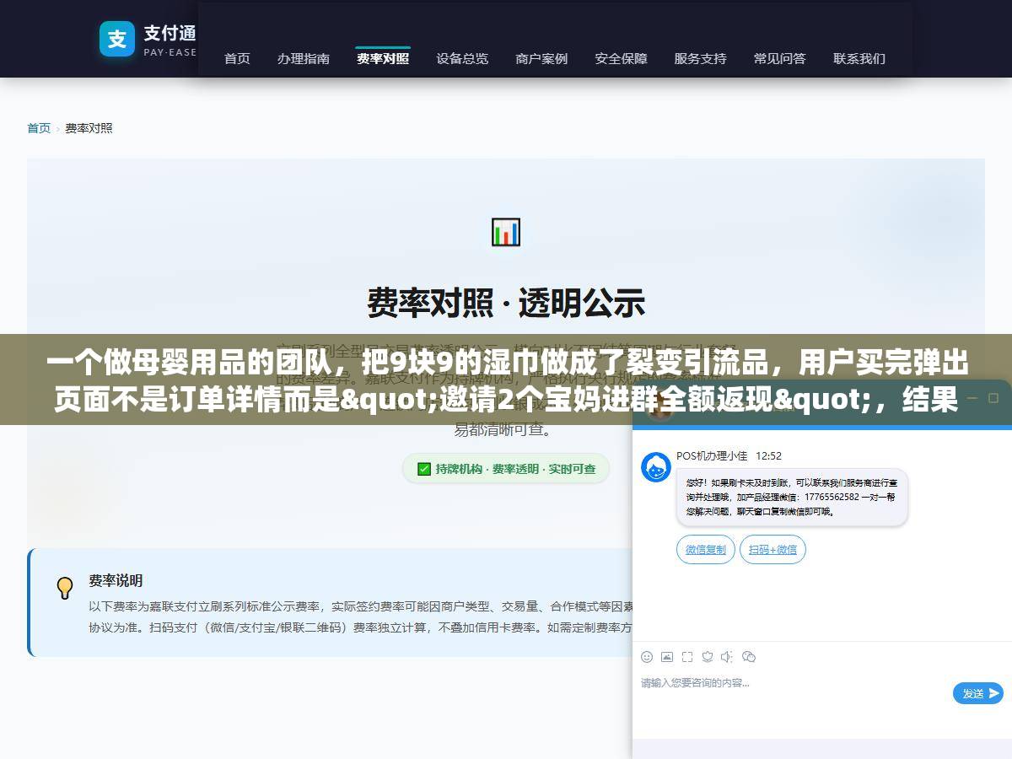
Task: Open the 首页 nav menu item
Action: pyautogui.click(x=237, y=58)
